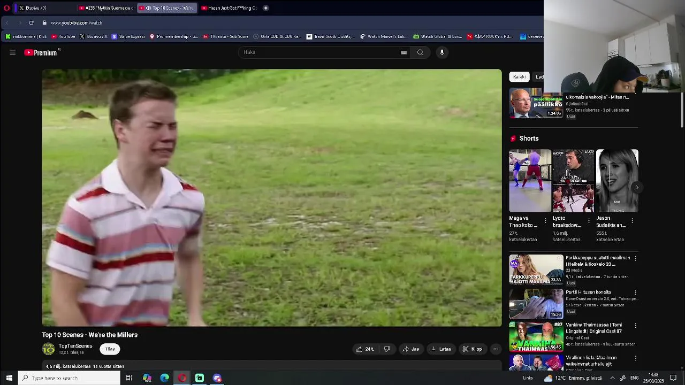Open options for Vankina Thaimaassa video
The width and height of the screenshot is (685, 385).
click(635, 325)
